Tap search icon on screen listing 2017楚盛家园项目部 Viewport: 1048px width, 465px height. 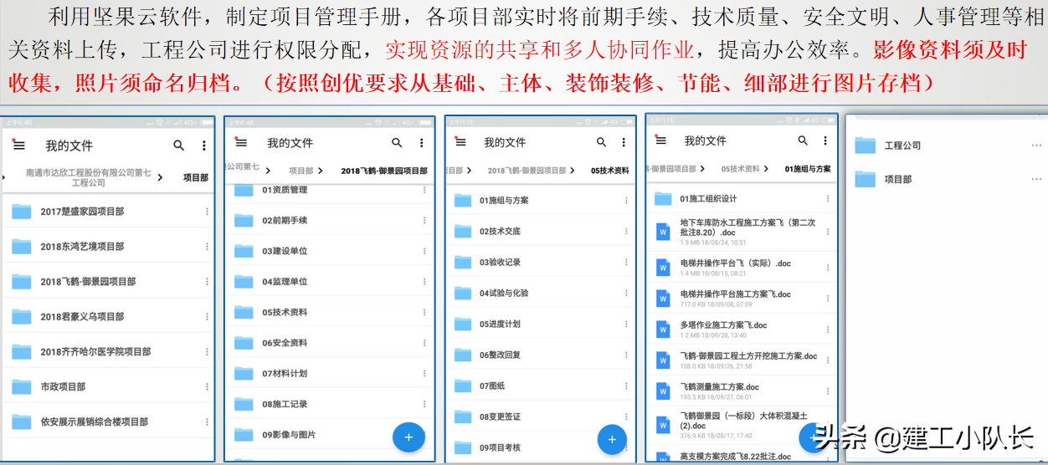(178, 146)
